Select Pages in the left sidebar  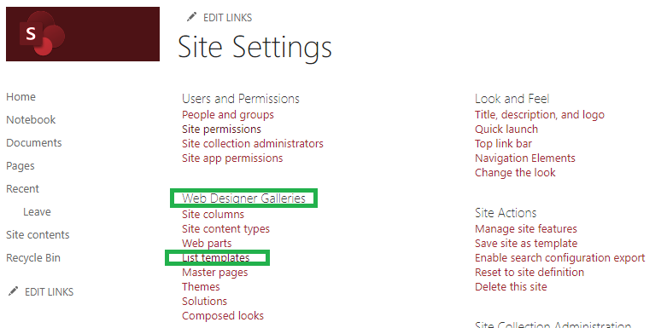click(20, 166)
